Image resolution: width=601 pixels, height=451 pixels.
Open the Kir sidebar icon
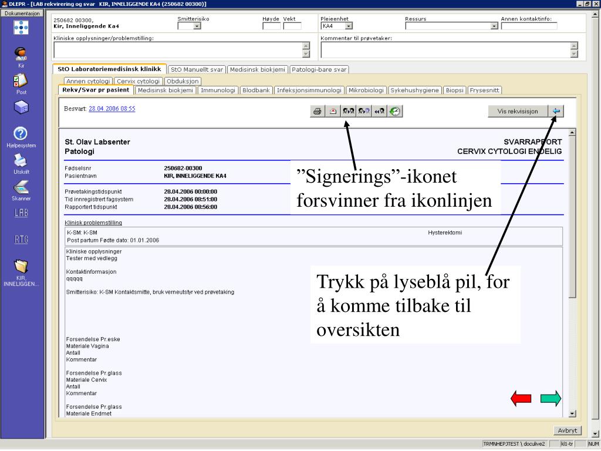click(x=21, y=57)
